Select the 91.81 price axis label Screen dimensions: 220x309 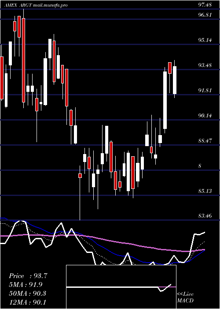[x=205, y=90]
